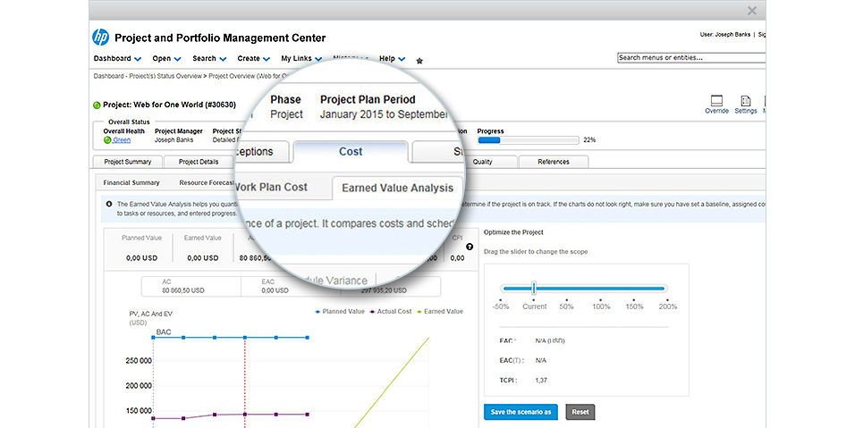Viewport: 855px width, 428px height.
Task: Click the HP logo icon
Action: pos(100,38)
